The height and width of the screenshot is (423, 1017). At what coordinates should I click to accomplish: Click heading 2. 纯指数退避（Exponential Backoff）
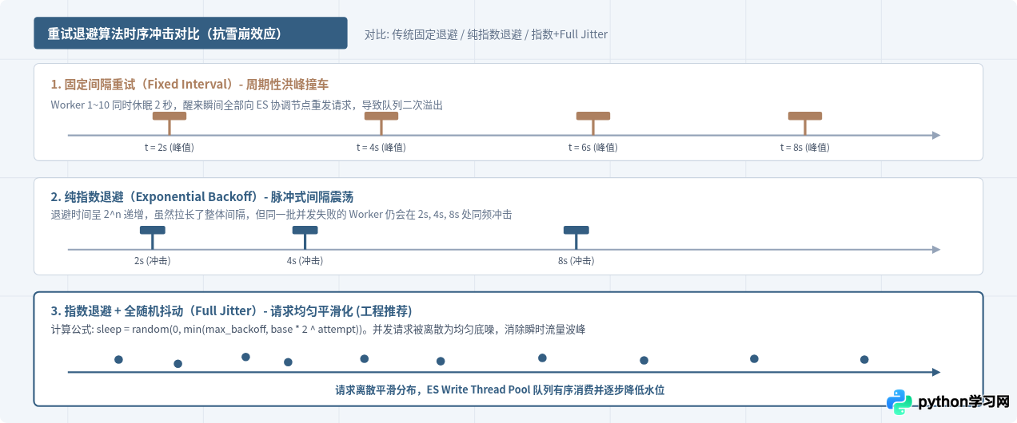tap(201, 197)
